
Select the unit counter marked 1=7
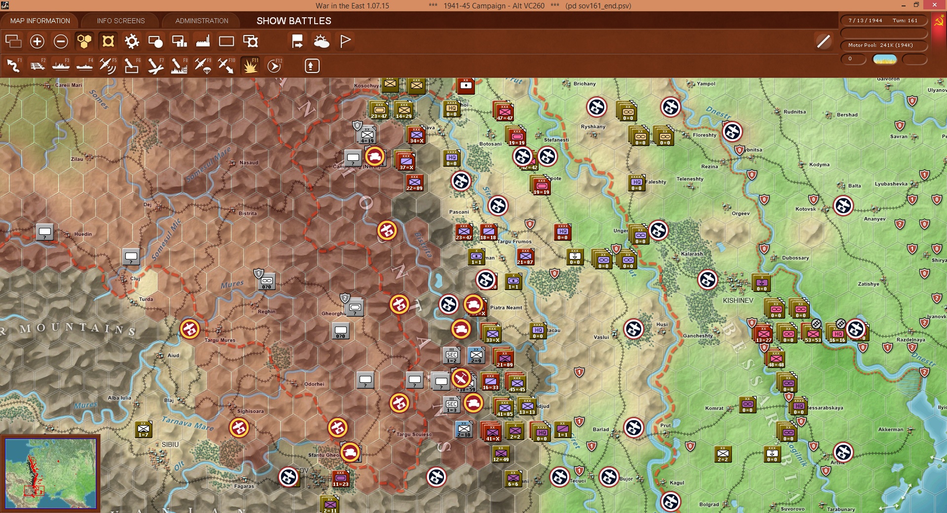tap(143, 429)
